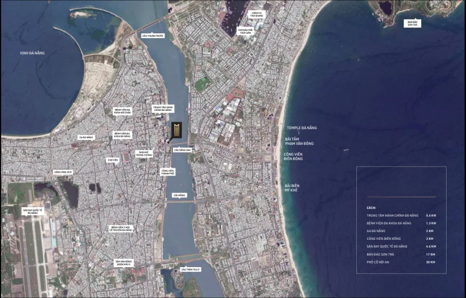Select the Ga Đà Nẵng station label
The image size is (466, 298).
pos(86,137)
